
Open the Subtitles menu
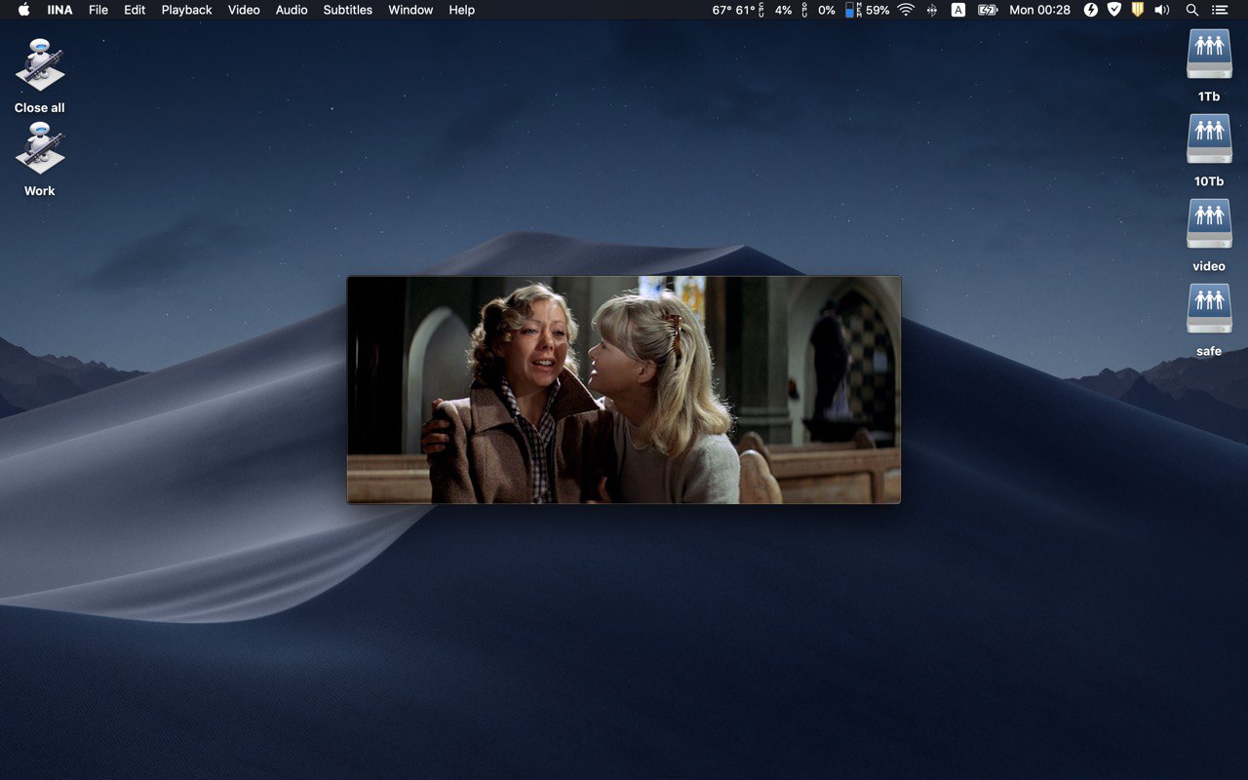pyautogui.click(x=348, y=10)
